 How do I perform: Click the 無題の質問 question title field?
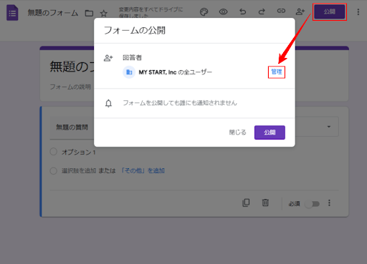click(72, 127)
